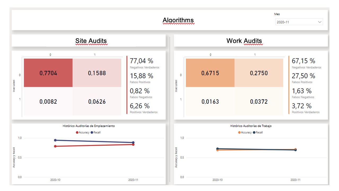Screen dimensions: 339x191
Task: Click the 15,88 % Falsos Positivos card
Action: pos(141,78)
